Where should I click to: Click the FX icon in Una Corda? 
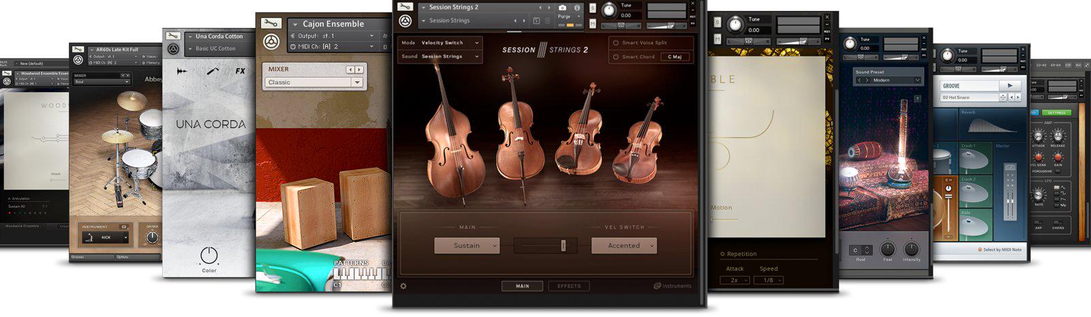pyautogui.click(x=240, y=71)
